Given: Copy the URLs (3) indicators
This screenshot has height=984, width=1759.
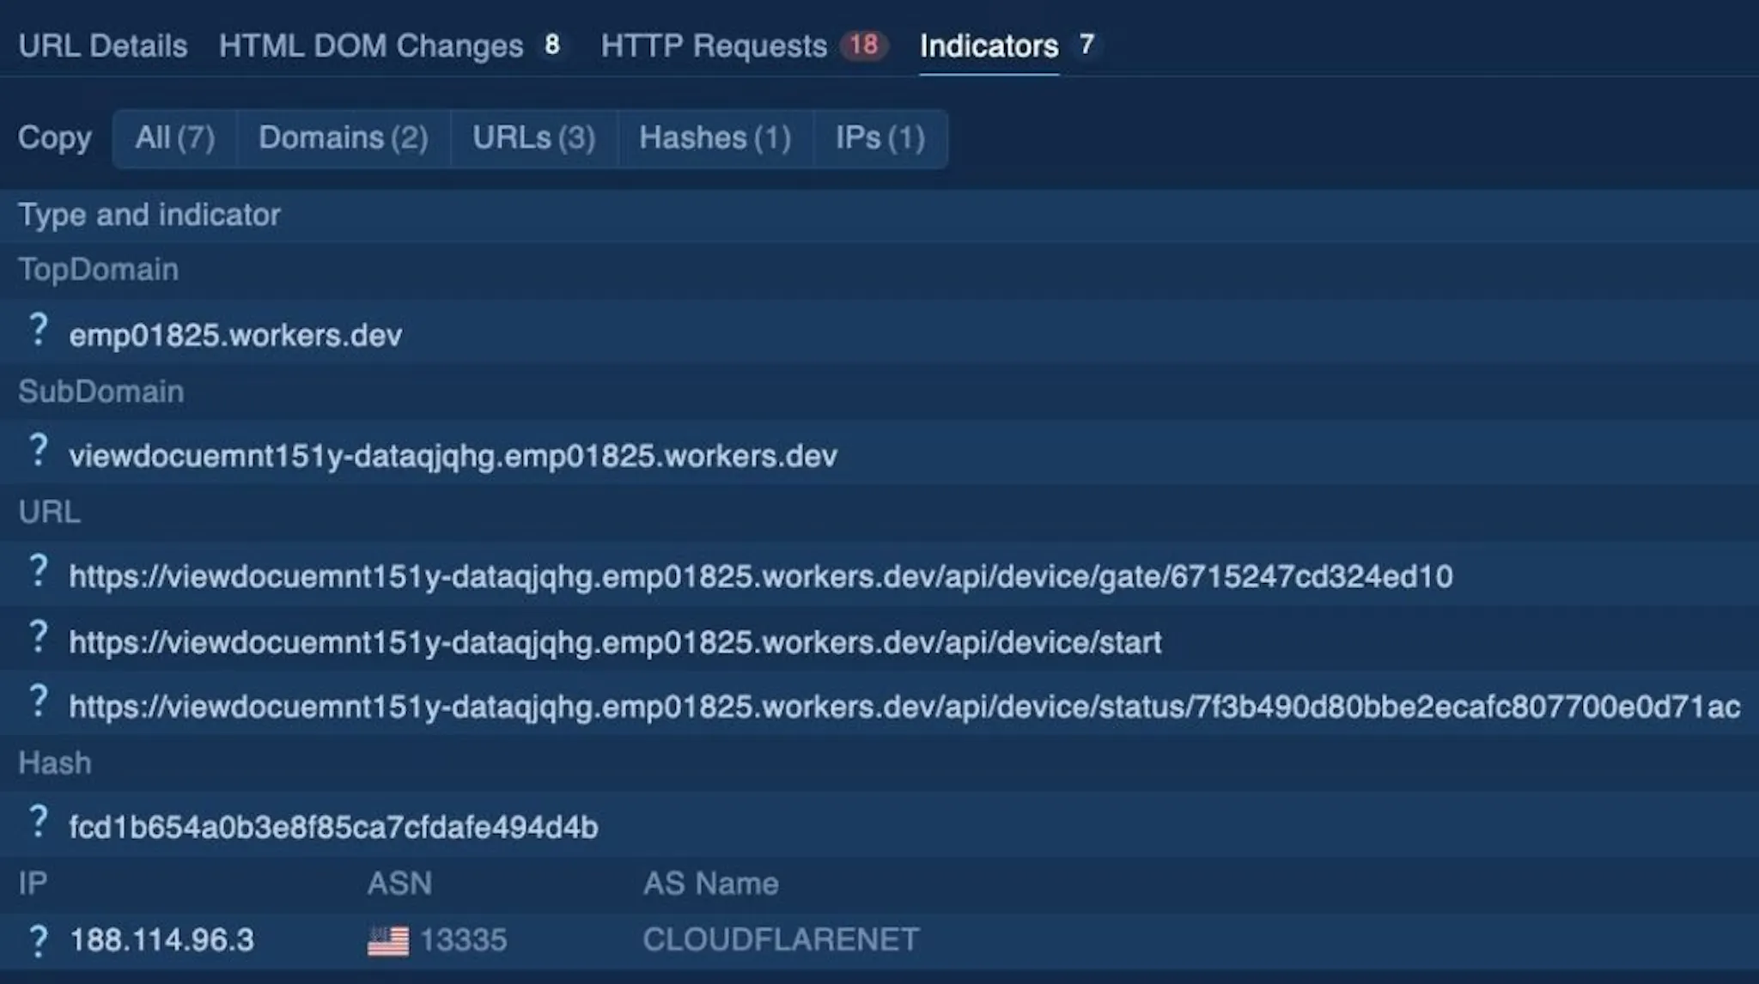Looking at the screenshot, I should click(x=534, y=138).
